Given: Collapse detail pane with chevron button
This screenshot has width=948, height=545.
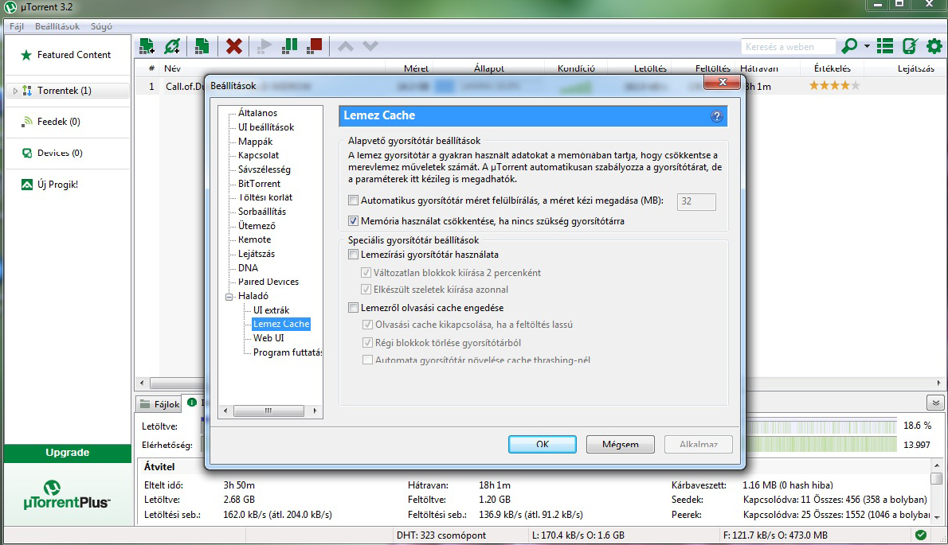Looking at the screenshot, I should point(935,403).
